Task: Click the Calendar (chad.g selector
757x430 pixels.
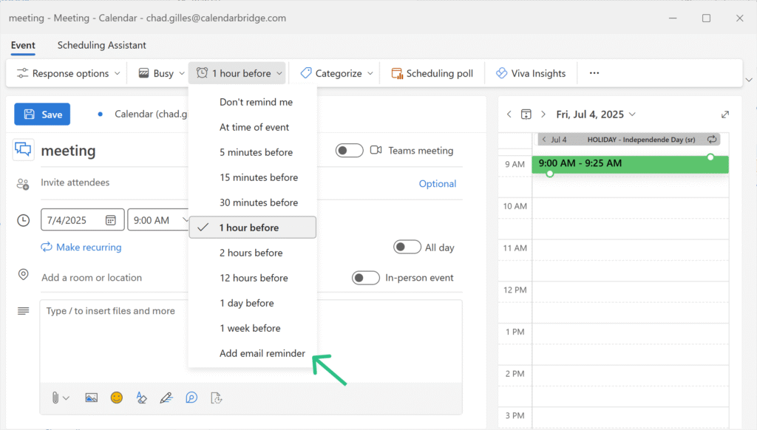Action: click(143, 114)
